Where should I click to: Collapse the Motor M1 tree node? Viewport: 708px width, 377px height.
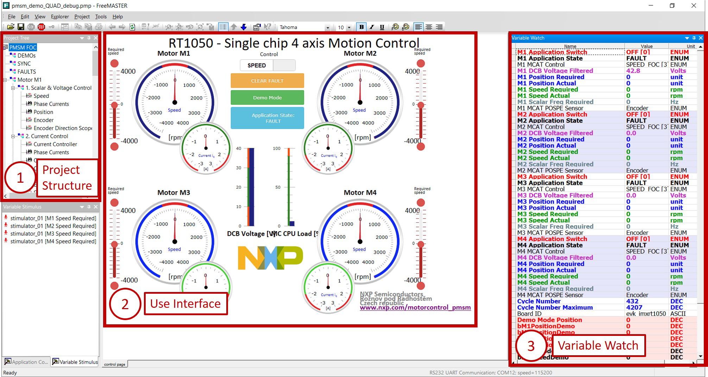[x=5, y=80]
